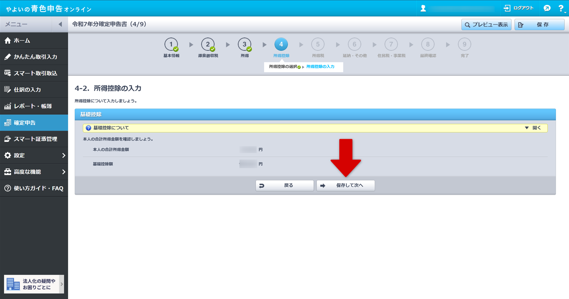Expand the 高度な機能 submenu
Screen dimensions: 569x299
pyautogui.click(x=34, y=172)
